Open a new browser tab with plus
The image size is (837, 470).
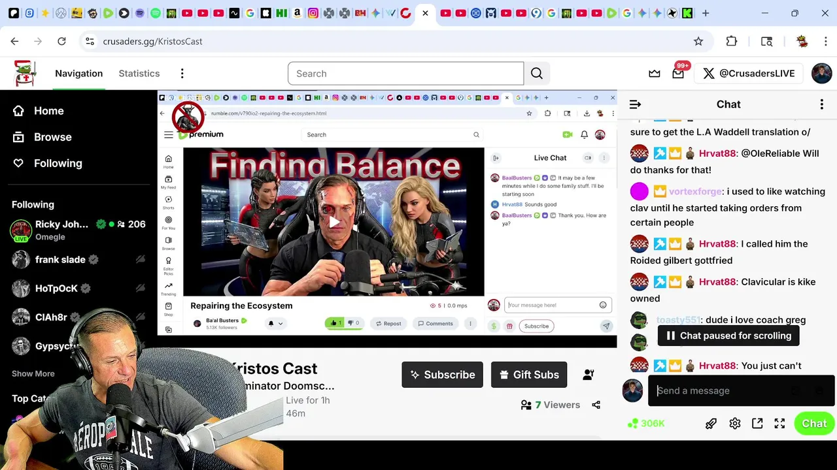(x=706, y=13)
